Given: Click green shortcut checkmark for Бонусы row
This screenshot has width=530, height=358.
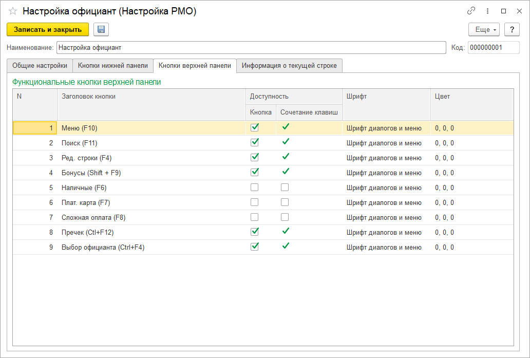Looking at the screenshot, I should [x=286, y=172].
